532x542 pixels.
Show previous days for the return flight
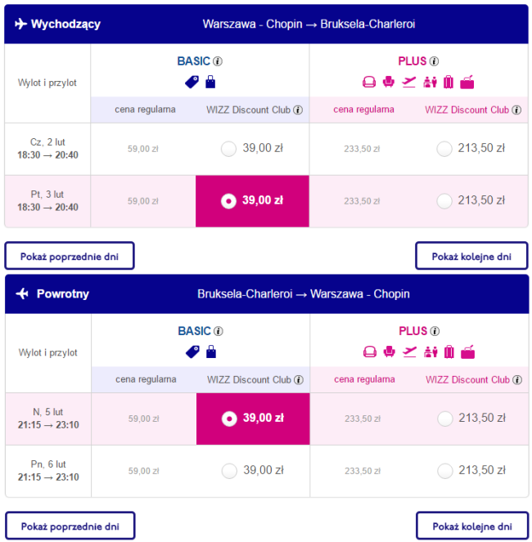[x=70, y=526]
